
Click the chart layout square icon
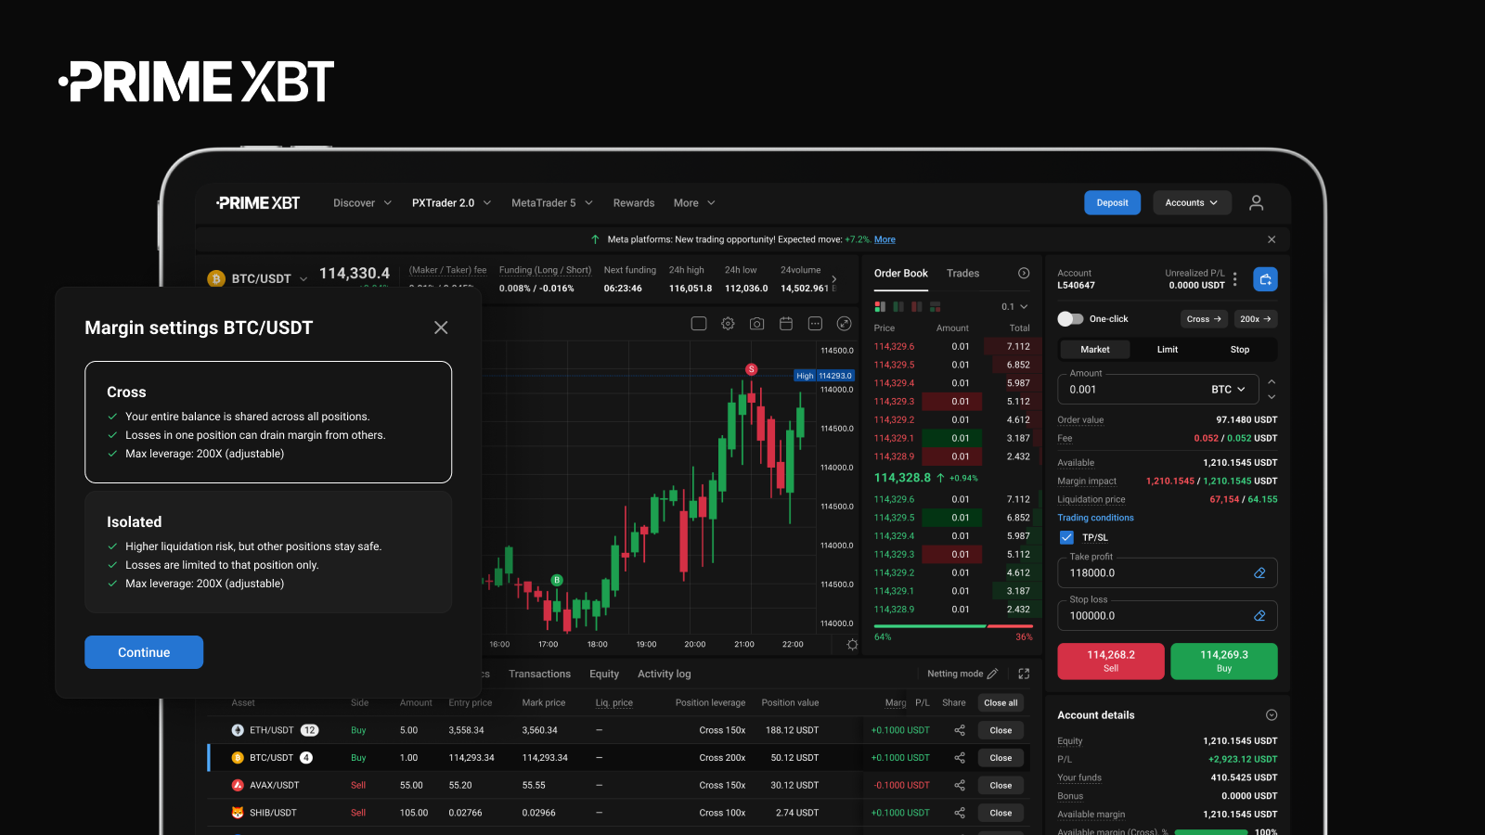coord(699,324)
